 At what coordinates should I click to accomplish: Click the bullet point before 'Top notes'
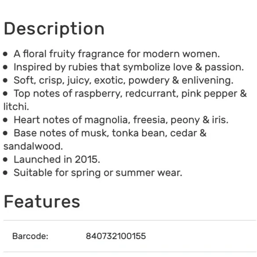[x=5, y=93]
